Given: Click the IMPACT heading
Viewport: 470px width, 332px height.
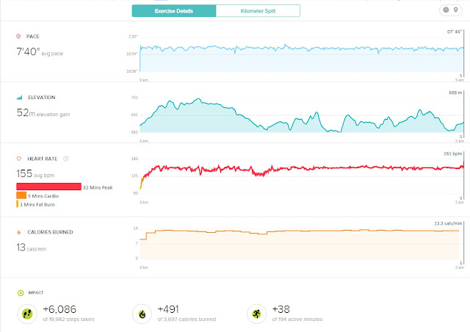Looking at the screenshot, I should 36,293.
